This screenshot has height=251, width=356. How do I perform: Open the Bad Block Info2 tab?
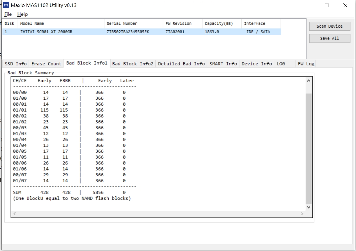(133, 64)
